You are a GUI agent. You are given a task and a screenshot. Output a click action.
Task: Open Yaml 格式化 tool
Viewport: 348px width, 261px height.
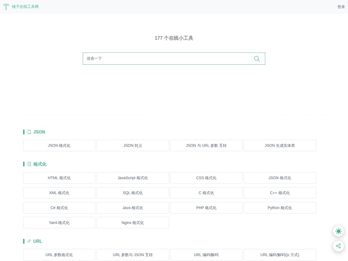59,223
